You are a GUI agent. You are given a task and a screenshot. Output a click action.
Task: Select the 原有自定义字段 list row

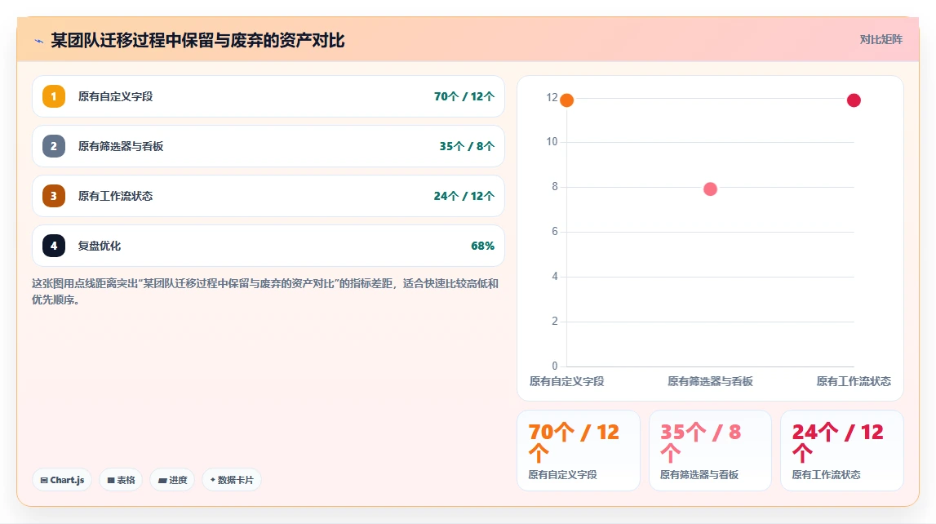[x=268, y=96]
